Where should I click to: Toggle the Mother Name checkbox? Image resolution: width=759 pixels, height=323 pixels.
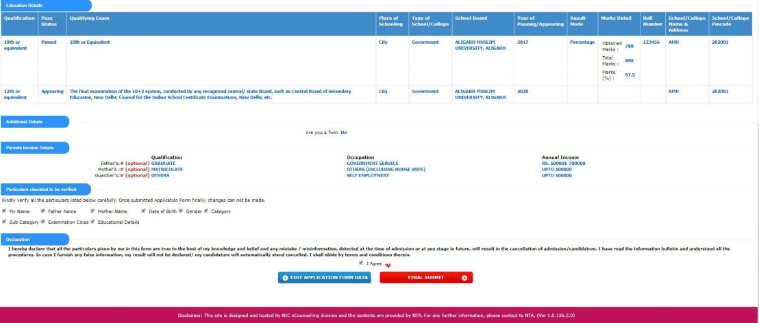[92, 211]
